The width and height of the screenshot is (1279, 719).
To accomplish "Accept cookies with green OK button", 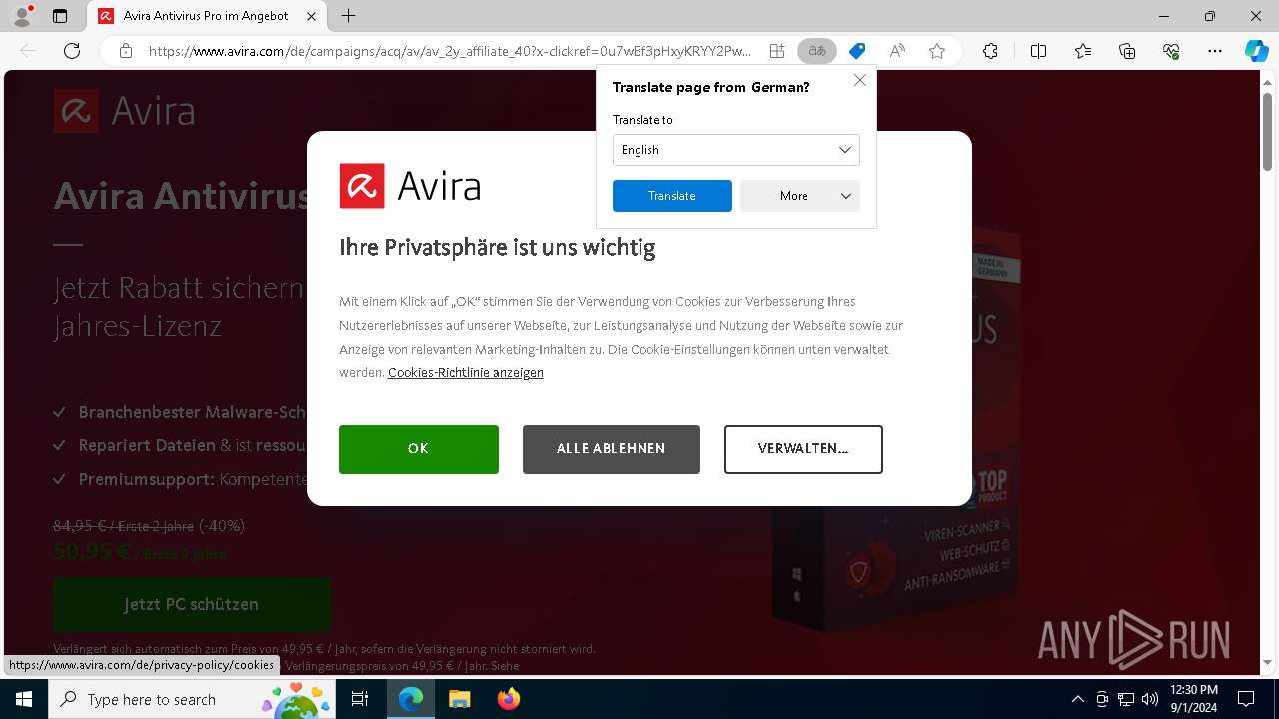I will (419, 449).
